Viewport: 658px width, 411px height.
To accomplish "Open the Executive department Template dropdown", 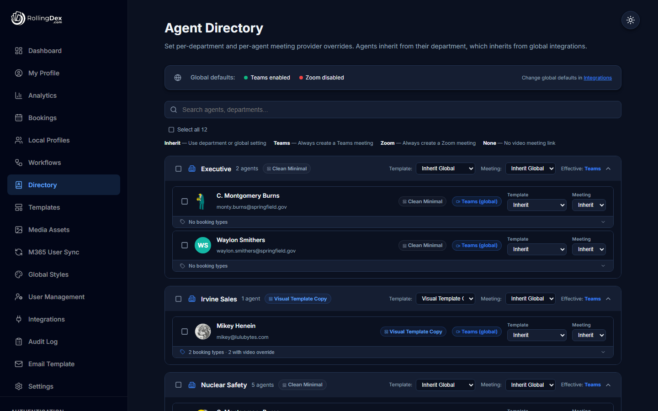I will click(x=446, y=169).
